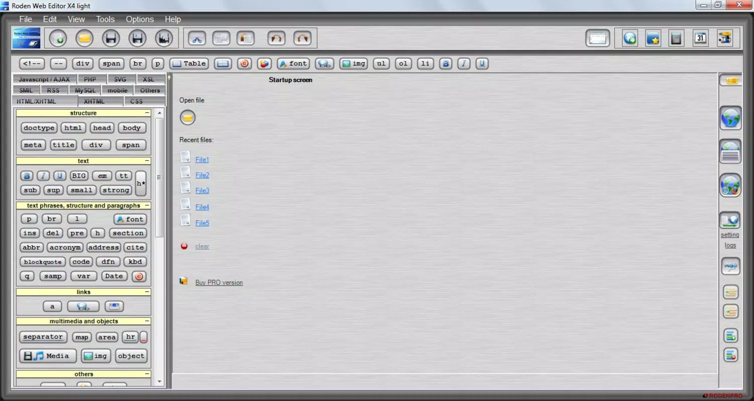Insert link via chain icon in tag bar
Viewport: 754px width, 401px height.
click(325, 64)
